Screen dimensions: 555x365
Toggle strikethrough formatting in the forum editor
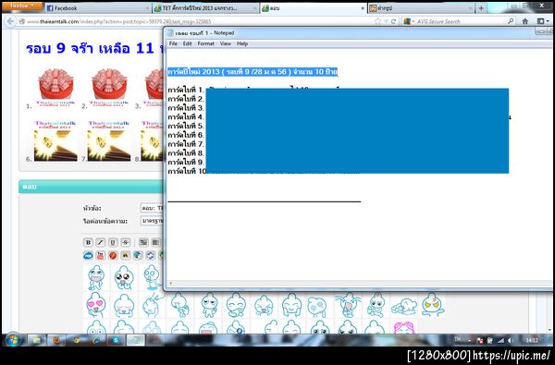point(125,242)
